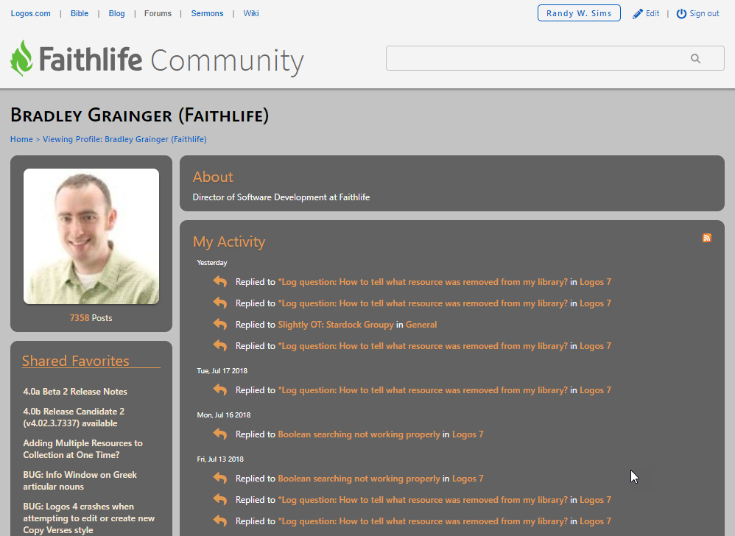
Task: Open BUG: Info Window on Greek favorite
Action: coord(80,481)
